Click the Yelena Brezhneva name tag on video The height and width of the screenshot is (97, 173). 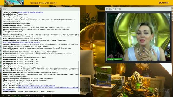pos(115,59)
